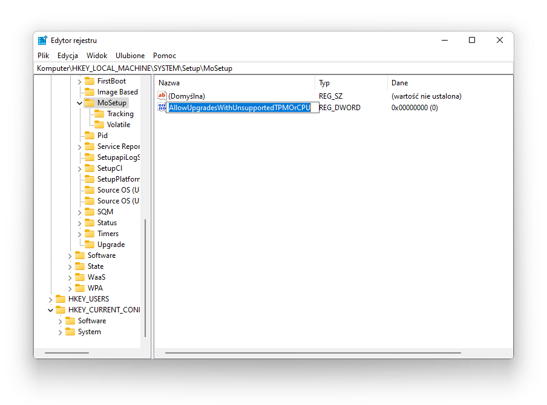
Task: Select the Tracking key label
Action: click(x=120, y=114)
